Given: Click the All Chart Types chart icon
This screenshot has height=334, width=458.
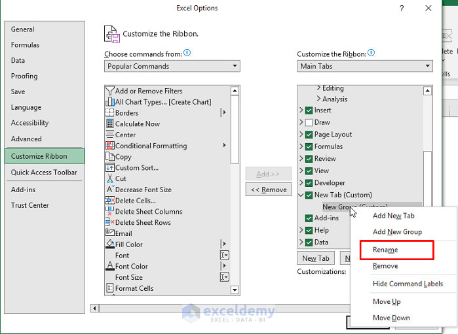Looking at the screenshot, I should point(110,102).
